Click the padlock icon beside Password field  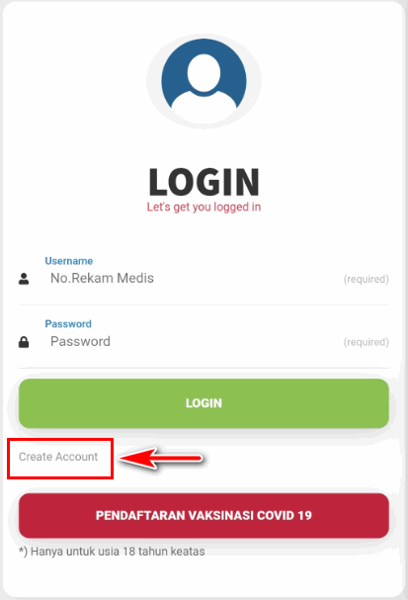click(x=24, y=342)
